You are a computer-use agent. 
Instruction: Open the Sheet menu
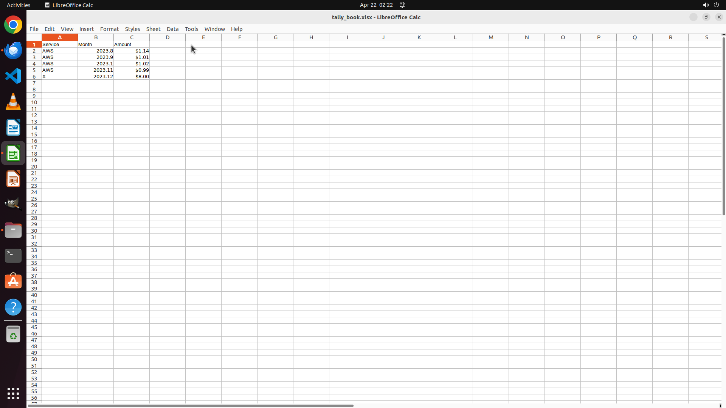[x=153, y=29]
